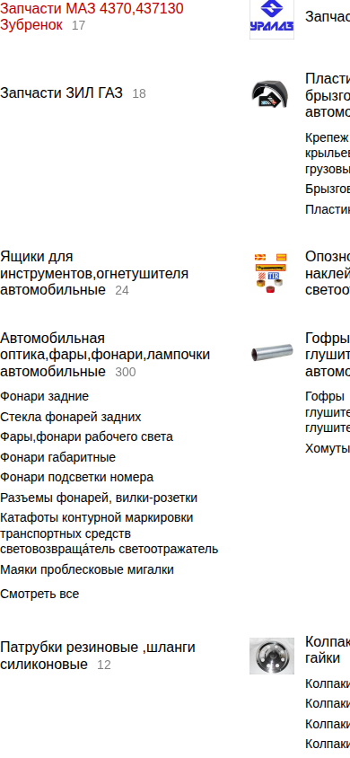Image resolution: width=350 pixels, height=758 pixels.
Task: Open Автомобильная оптика,фары,фонари category
Action: click(105, 355)
